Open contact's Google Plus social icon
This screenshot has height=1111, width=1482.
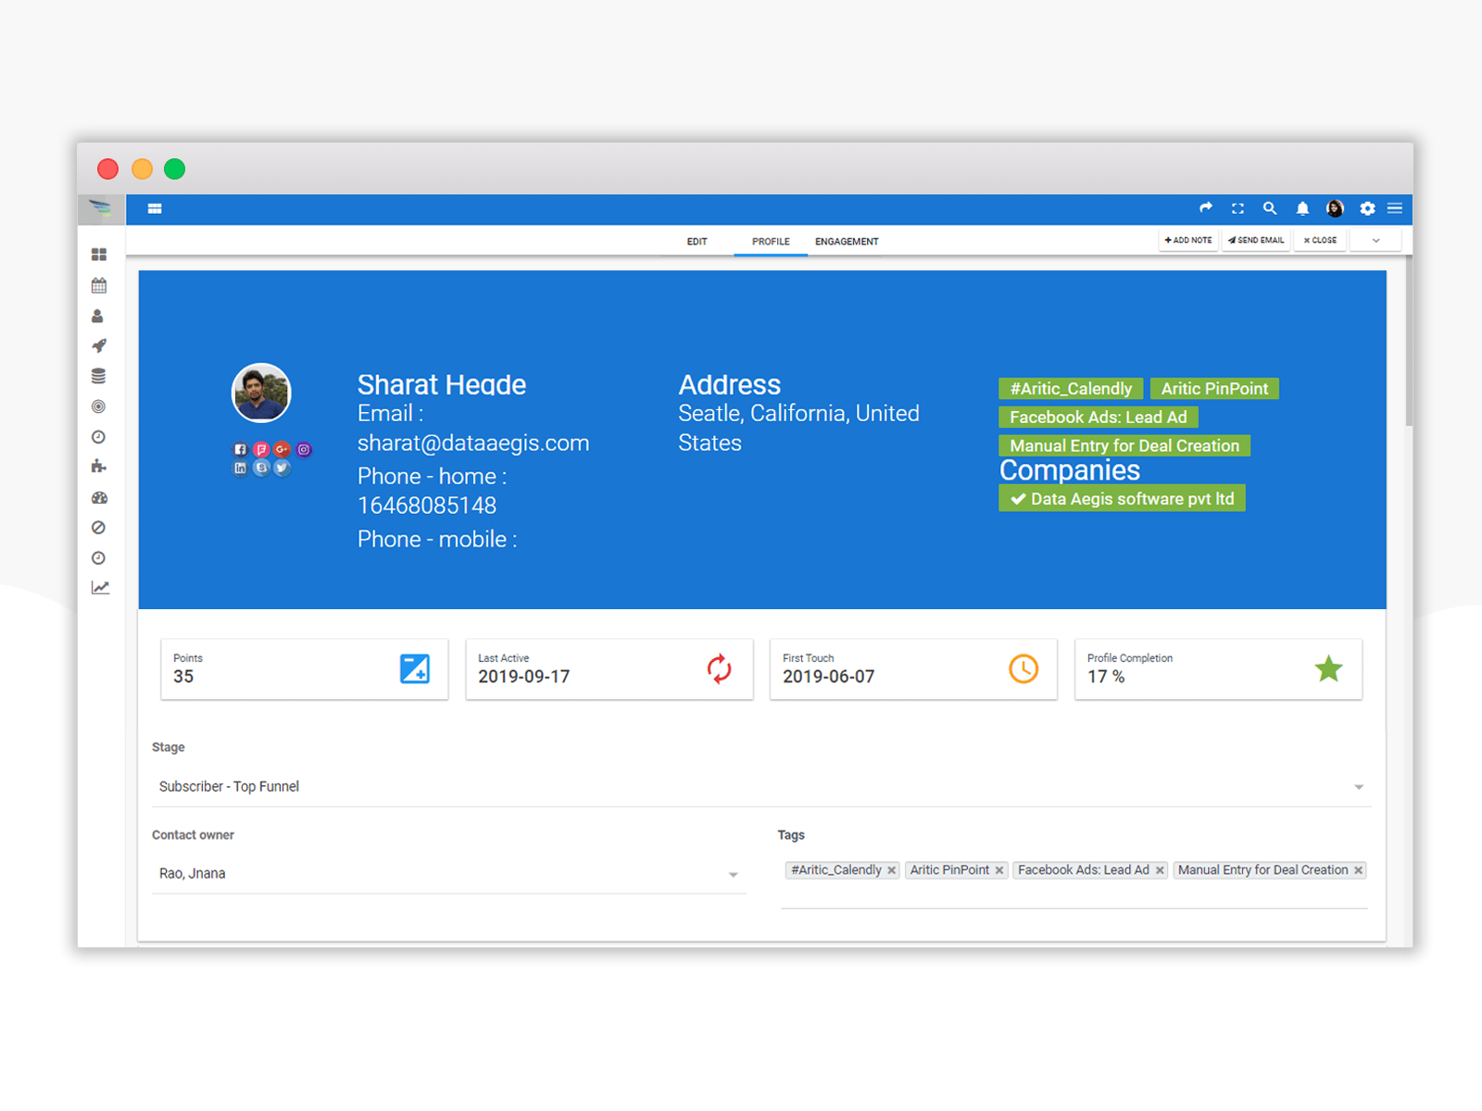[x=283, y=449]
